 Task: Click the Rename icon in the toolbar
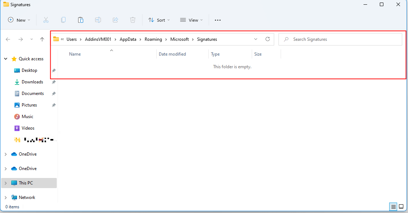[98, 20]
